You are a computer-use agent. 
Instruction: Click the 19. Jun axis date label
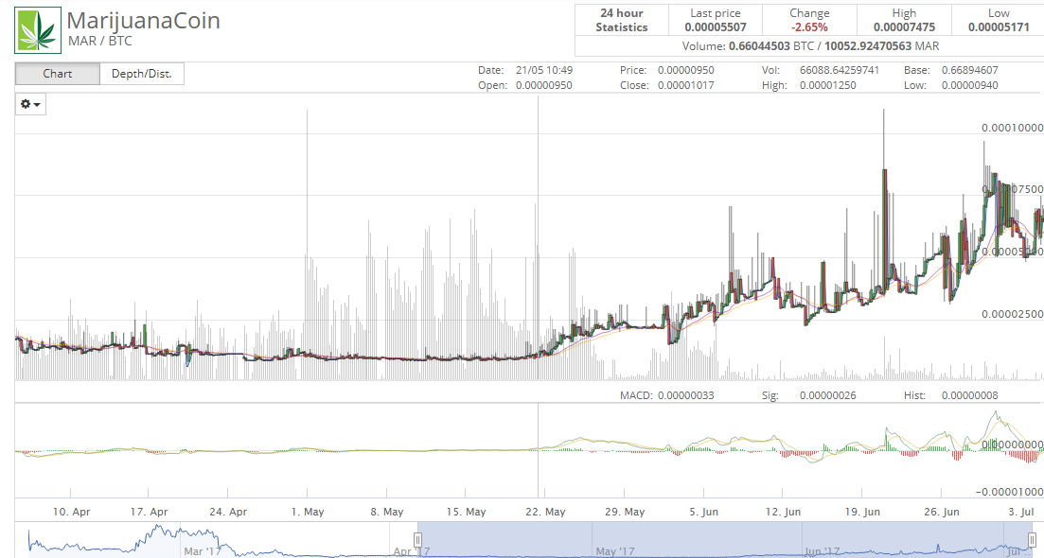tap(862, 512)
